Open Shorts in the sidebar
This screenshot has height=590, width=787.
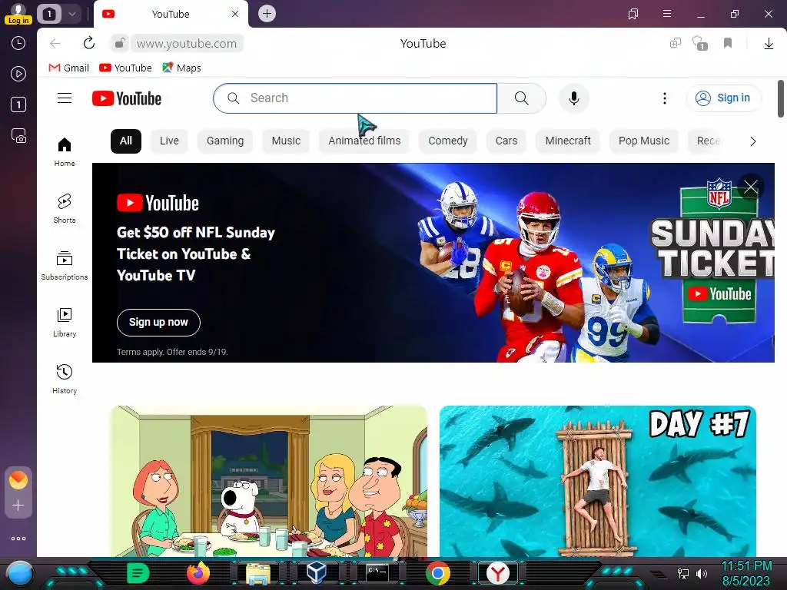65,209
